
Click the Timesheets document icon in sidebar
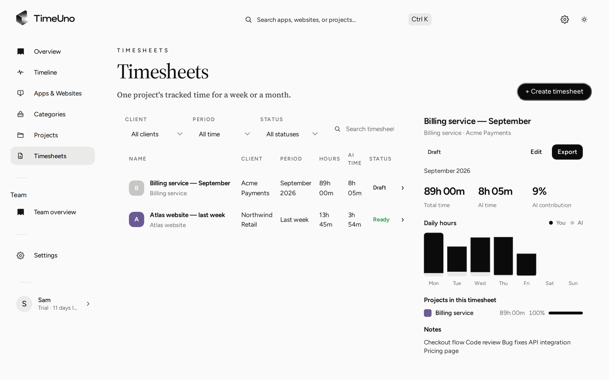click(21, 156)
